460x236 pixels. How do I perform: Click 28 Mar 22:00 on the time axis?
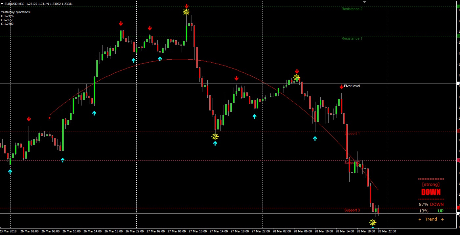pos(387,231)
